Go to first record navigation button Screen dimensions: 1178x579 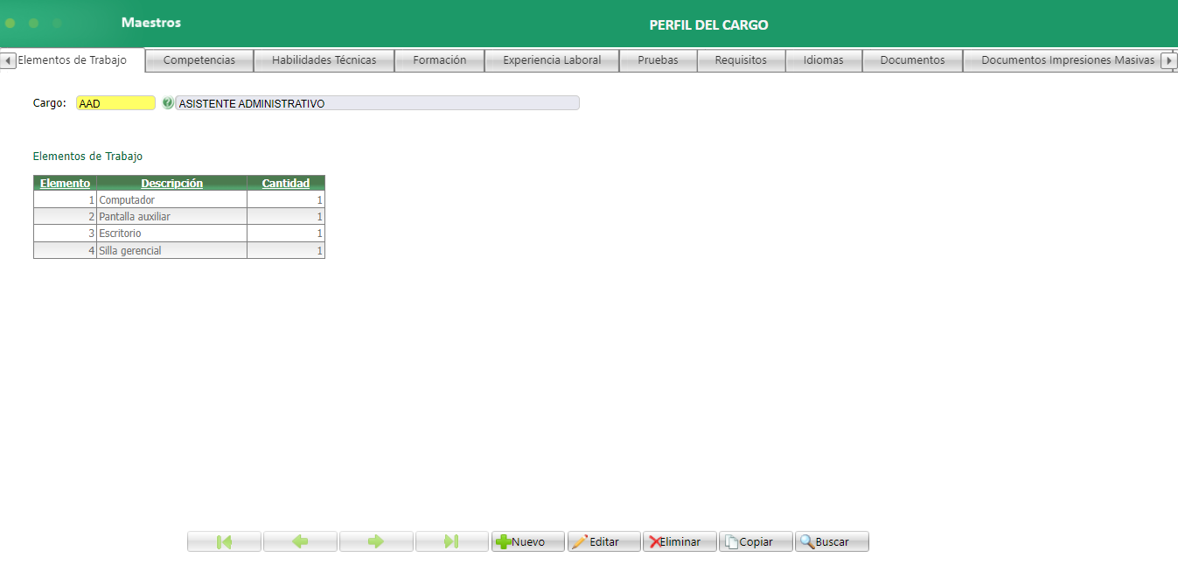(x=224, y=541)
